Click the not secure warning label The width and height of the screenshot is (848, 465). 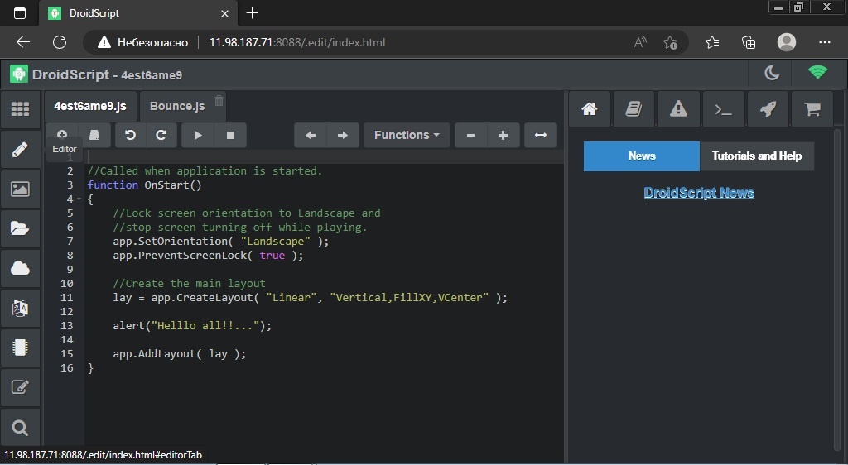[x=143, y=42]
